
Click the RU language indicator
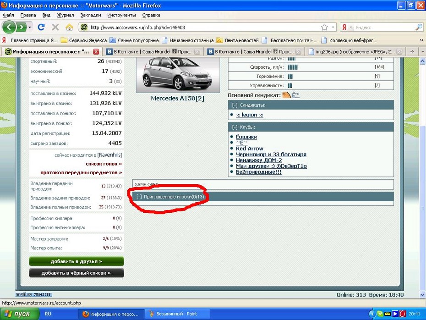(x=48, y=314)
